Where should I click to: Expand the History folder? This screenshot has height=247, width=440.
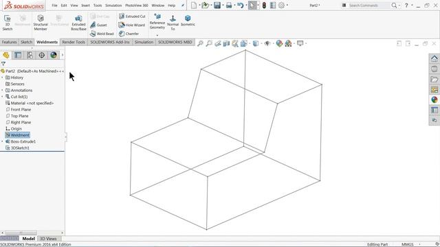click(2, 78)
